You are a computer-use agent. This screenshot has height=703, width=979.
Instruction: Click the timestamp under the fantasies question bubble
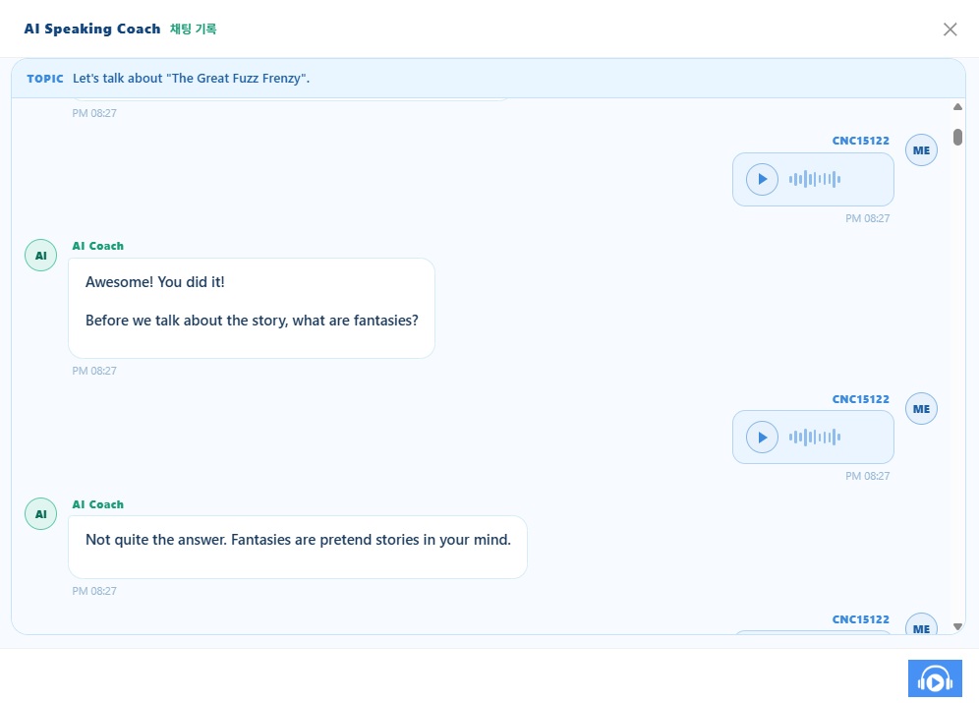(94, 371)
